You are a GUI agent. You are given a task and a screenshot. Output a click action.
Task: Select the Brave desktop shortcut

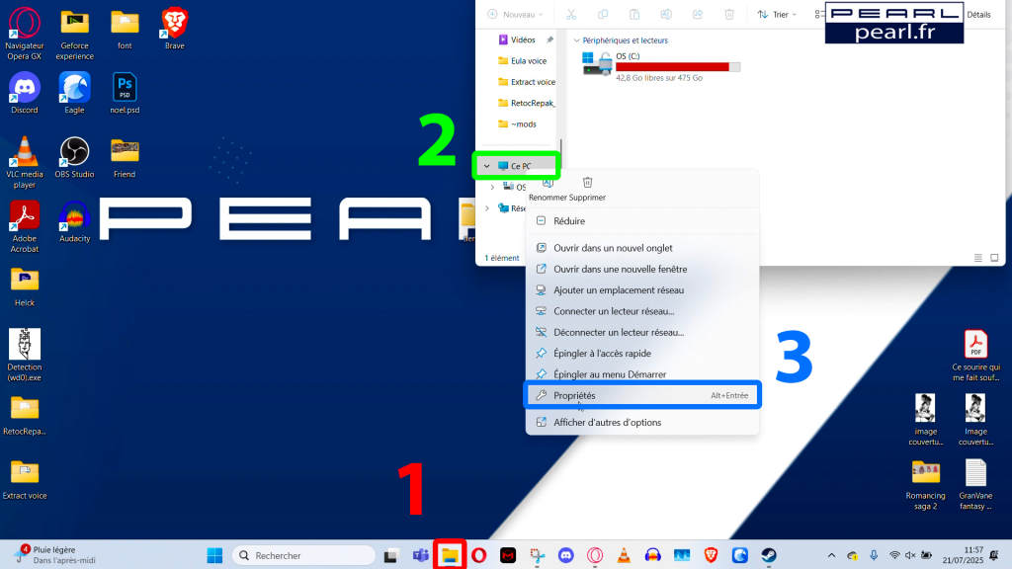pyautogui.click(x=174, y=29)
